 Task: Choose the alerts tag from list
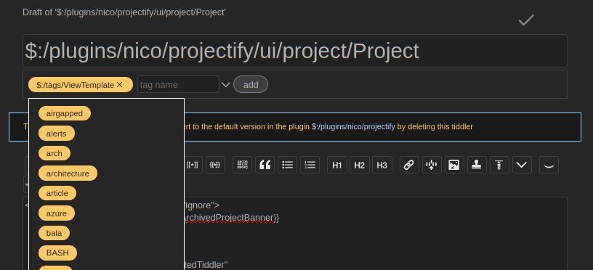pos(57,134)
